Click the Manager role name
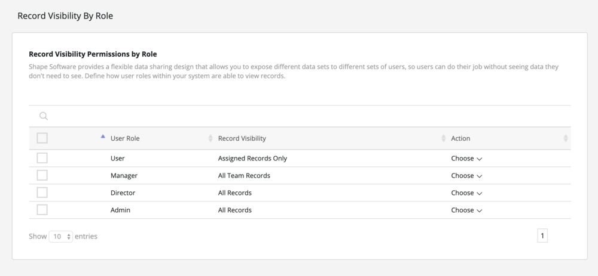This screenshot has height=276, width=598. coord(124,176)
